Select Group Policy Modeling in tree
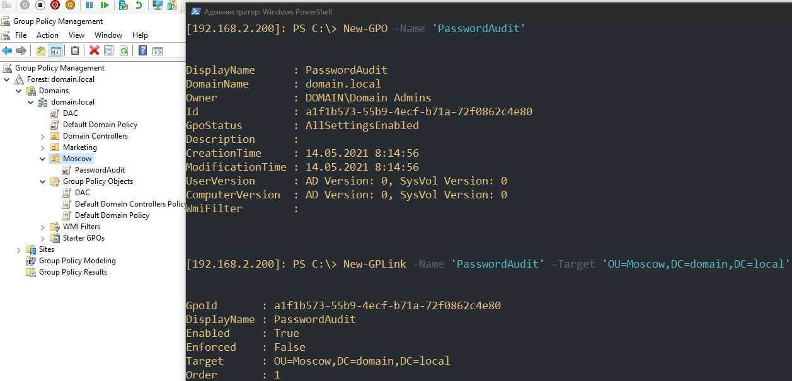Screen dimensions: 792x381 (77, 261)
